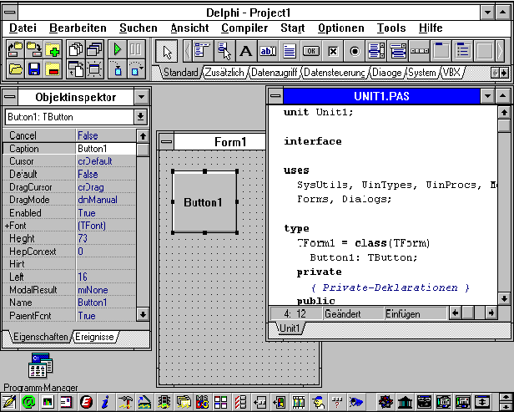Click the Caption value field Button1
514x412 pixels.
click(105, 149)
